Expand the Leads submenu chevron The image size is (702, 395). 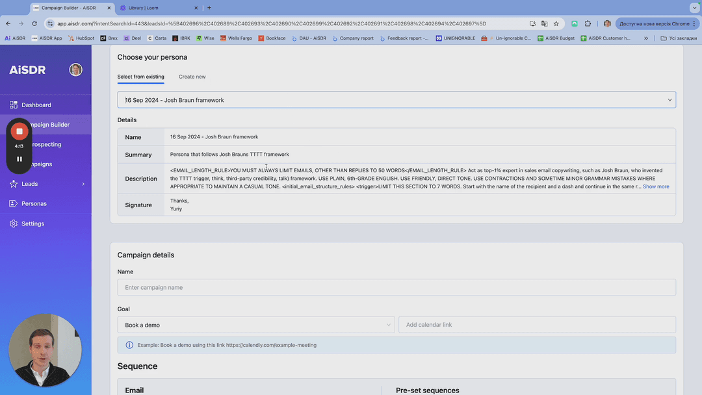(x=83, y=185)
